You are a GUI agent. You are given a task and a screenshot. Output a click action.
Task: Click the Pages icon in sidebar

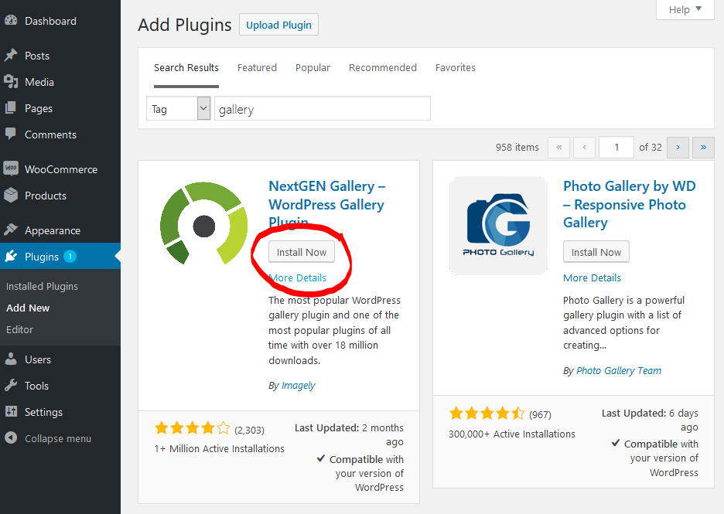click(x=11, y=108)
